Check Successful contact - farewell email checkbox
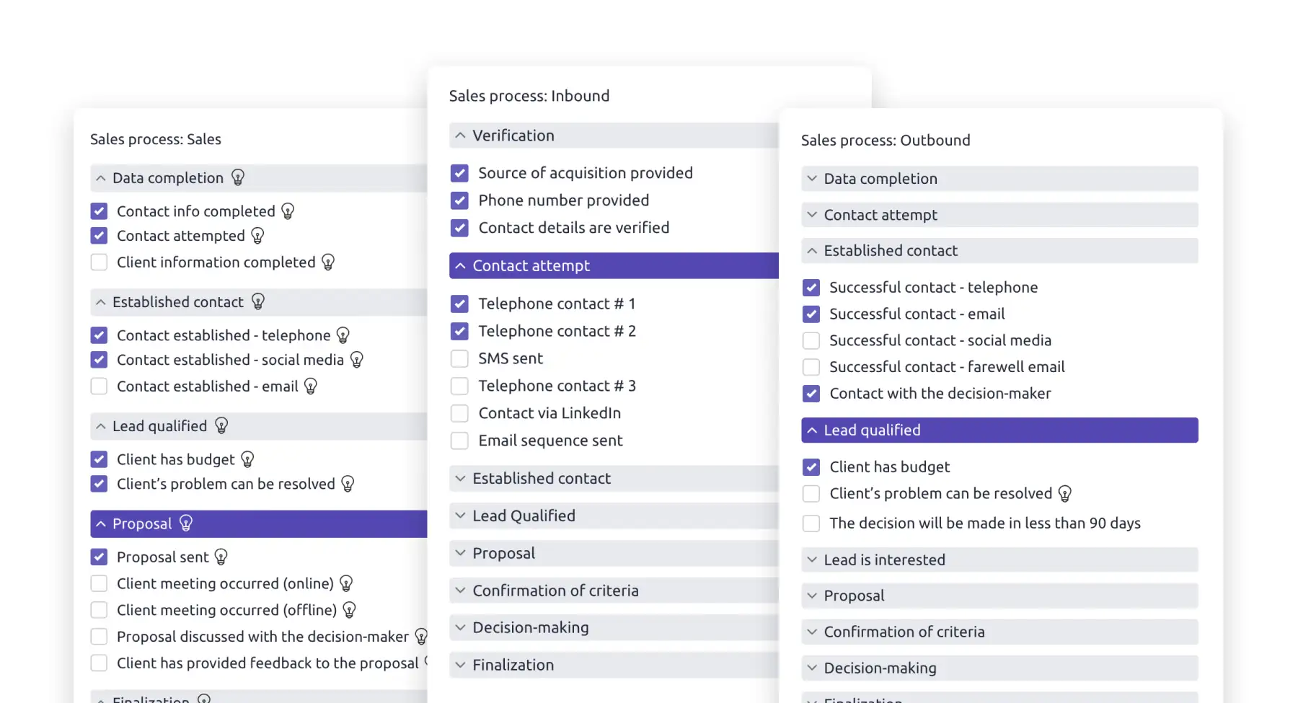The height and width of the screenshot is (703, 1298). click(811, 367)
